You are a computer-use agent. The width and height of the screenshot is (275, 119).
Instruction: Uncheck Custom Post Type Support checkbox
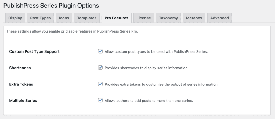[x=100, y=51]
